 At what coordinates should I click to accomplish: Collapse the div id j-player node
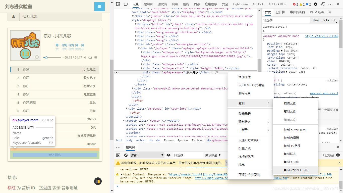click(x=139, y=48)
